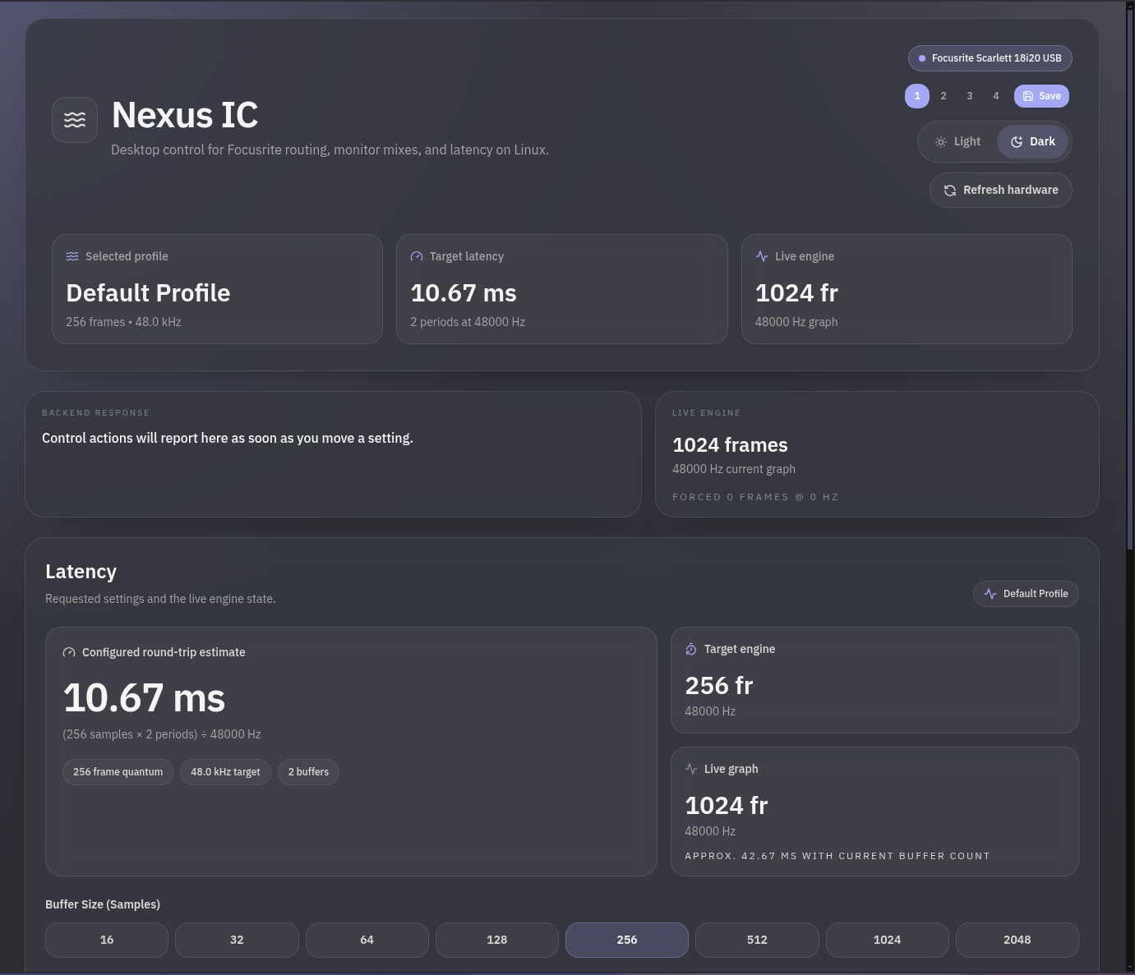Click the Backend Response message text
Image resolution: width=1135 pixels, height=975 pixels.
(x=228, y=439)
